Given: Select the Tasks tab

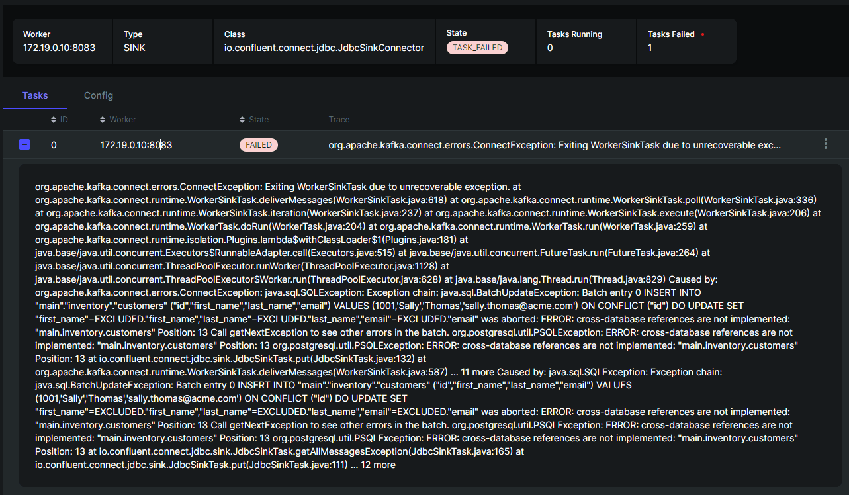Looking at the screenshot, I should 34,95.
